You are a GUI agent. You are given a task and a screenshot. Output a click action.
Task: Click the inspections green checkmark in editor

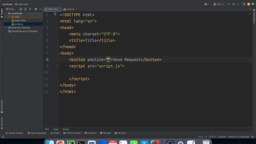250,14
